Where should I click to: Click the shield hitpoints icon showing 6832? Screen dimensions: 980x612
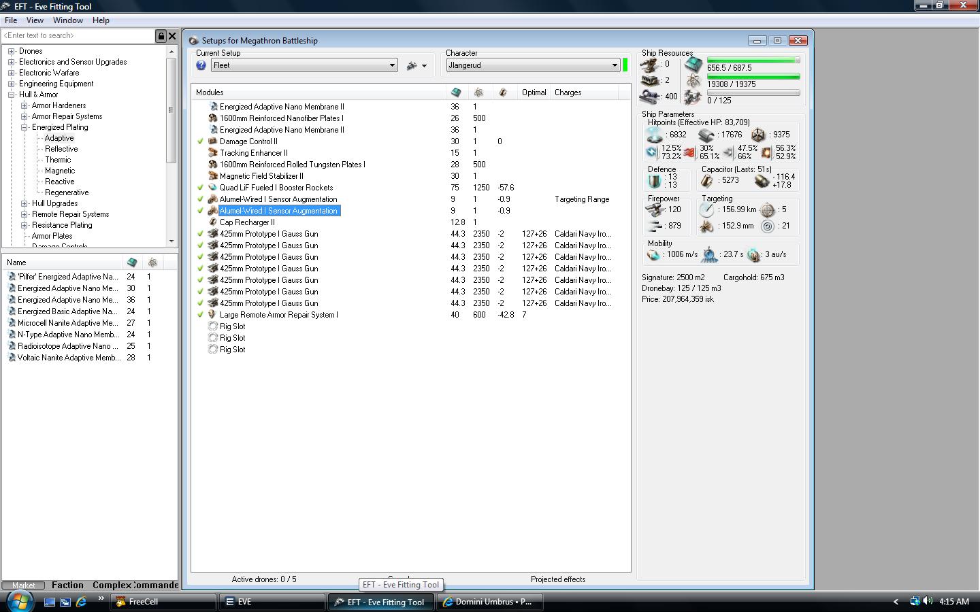pyautogui.click(x=654, y=135)
